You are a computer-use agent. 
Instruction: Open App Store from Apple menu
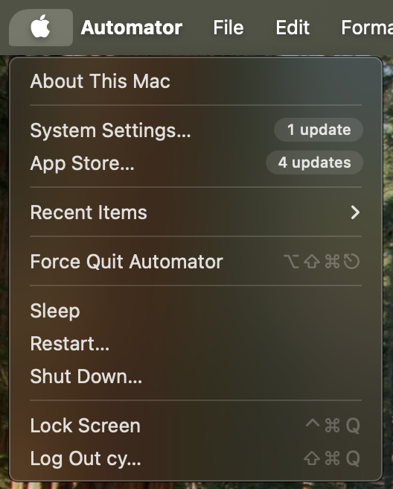196,163
